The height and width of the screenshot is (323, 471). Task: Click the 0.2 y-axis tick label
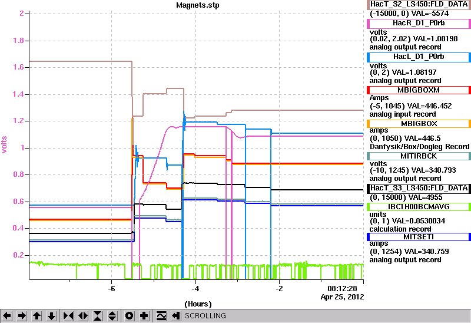(18, 255)
